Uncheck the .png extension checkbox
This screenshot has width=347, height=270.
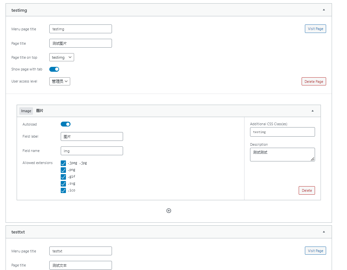click(x=63, y=170)
